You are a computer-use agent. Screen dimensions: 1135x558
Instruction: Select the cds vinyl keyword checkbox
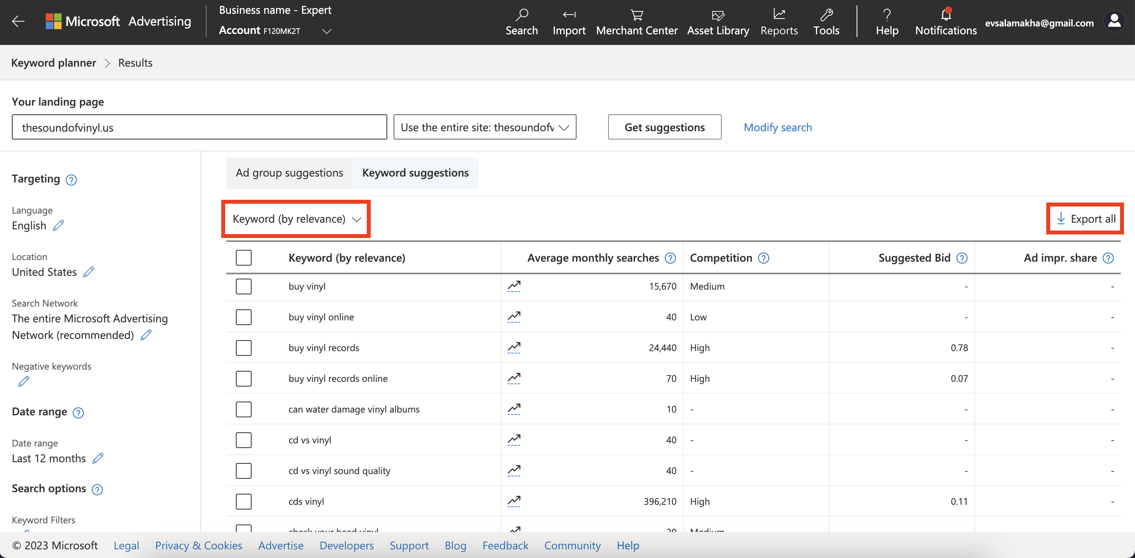[243, 501]
